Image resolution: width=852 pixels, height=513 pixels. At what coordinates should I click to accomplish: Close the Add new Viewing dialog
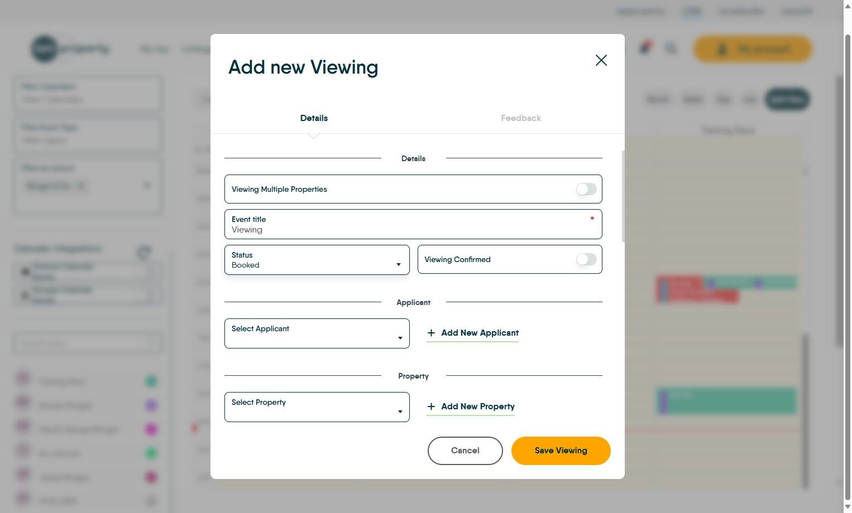coord(601,60)
